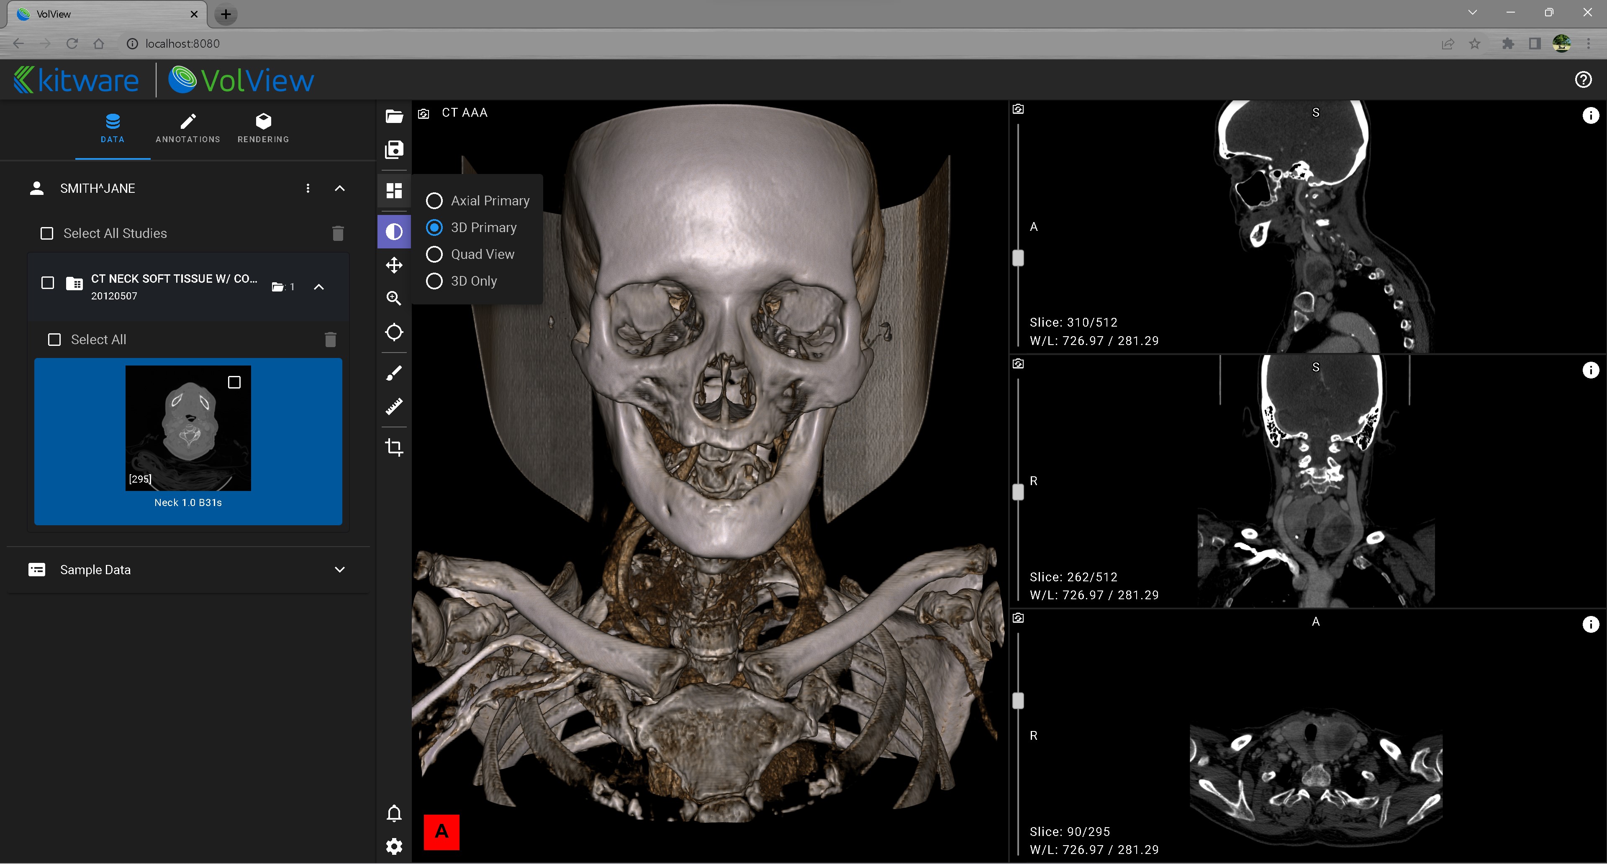
Task: Delete selected series trash icon below study
Action: (x=331, y=339)
